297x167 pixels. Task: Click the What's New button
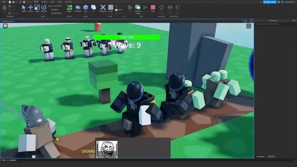[270, 2]
